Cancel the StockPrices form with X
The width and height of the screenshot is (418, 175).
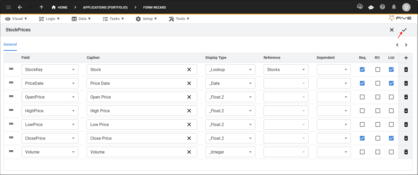392,30
